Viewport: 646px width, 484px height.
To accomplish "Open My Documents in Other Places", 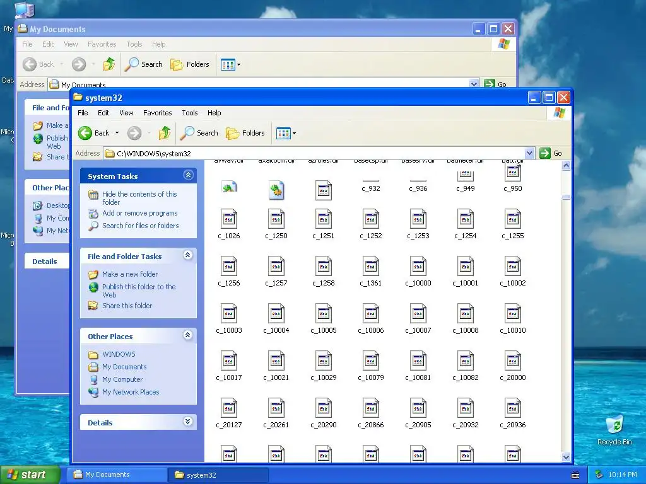I will (x=124, y=367).
